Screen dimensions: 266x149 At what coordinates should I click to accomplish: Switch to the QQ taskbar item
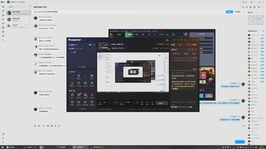tap(43, 147)
